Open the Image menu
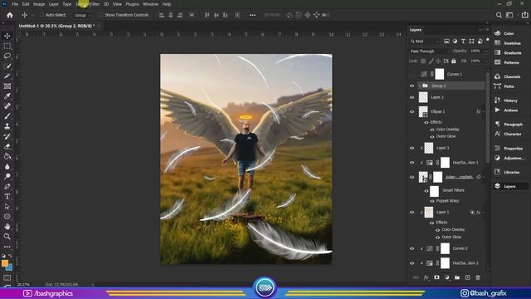 (x=39, y=4)
